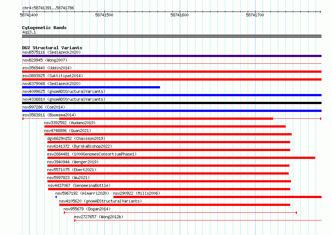Click the red nsv4437067 variant bar
Viewport: 332px width, 235px height.
(x=169, y=189)
